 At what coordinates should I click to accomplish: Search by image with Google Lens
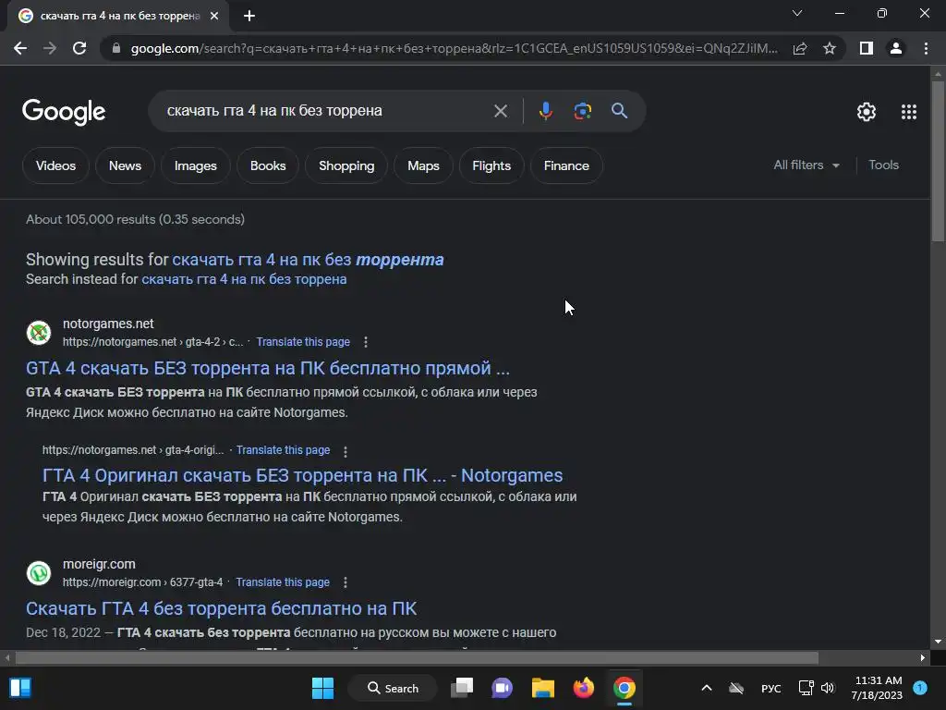click(x=582, y=111)
